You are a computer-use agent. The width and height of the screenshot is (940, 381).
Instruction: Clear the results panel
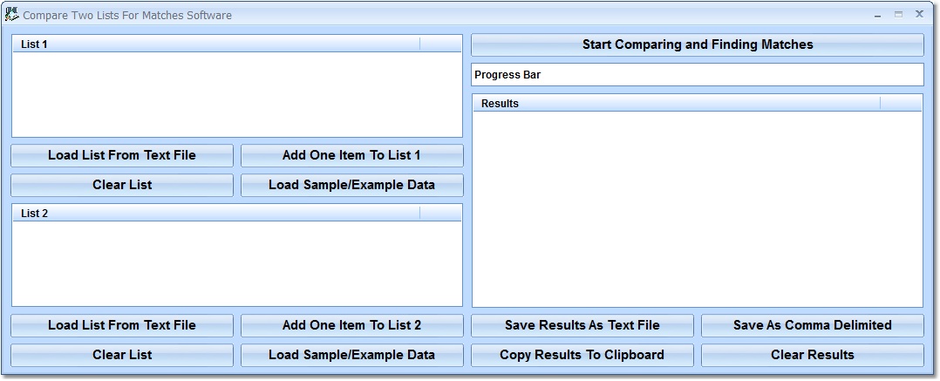pos(812,355)
